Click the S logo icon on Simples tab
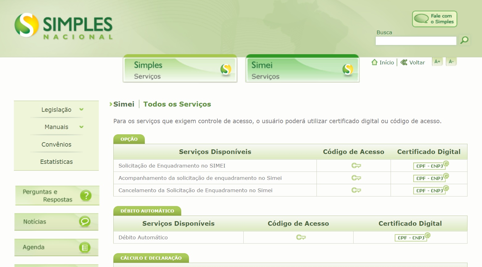Image resolution: width=482 pixels, height=267 pixels. click(x=226, y=69)
